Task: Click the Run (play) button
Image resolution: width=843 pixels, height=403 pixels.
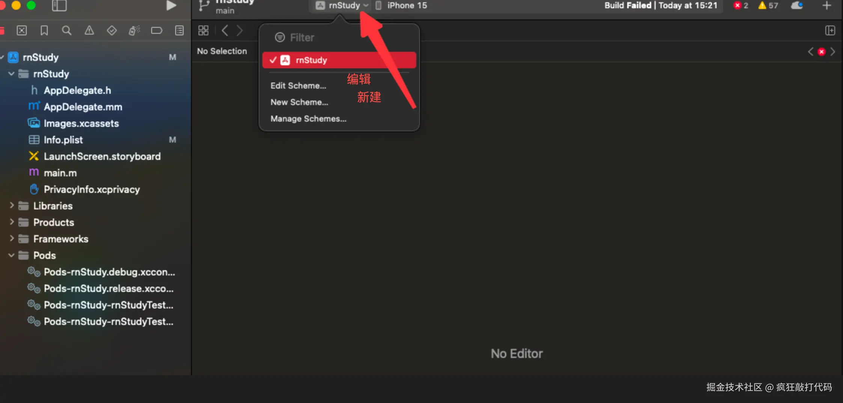Action: [171, 6]
